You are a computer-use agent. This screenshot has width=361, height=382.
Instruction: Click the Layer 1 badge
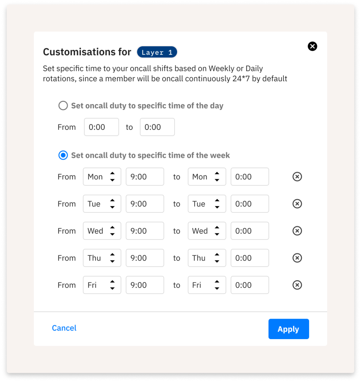pos(157,53)
